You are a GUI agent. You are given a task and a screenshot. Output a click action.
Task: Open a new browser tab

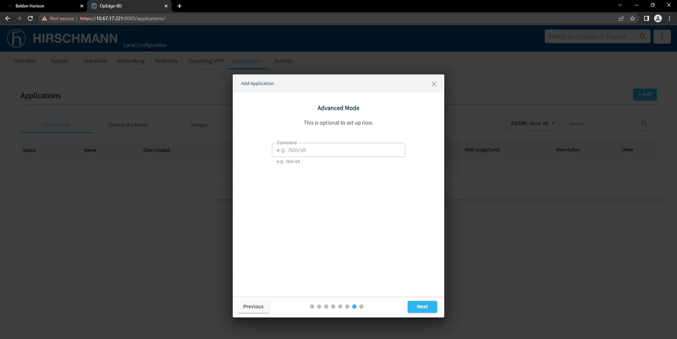179,6
